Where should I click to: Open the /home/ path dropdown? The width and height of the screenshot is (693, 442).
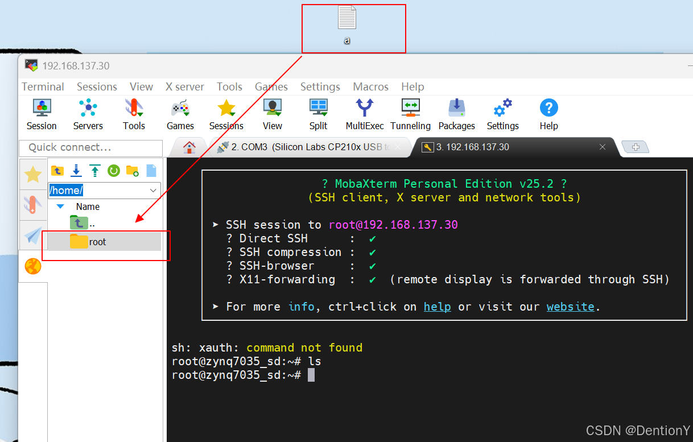tap(152, 191)
